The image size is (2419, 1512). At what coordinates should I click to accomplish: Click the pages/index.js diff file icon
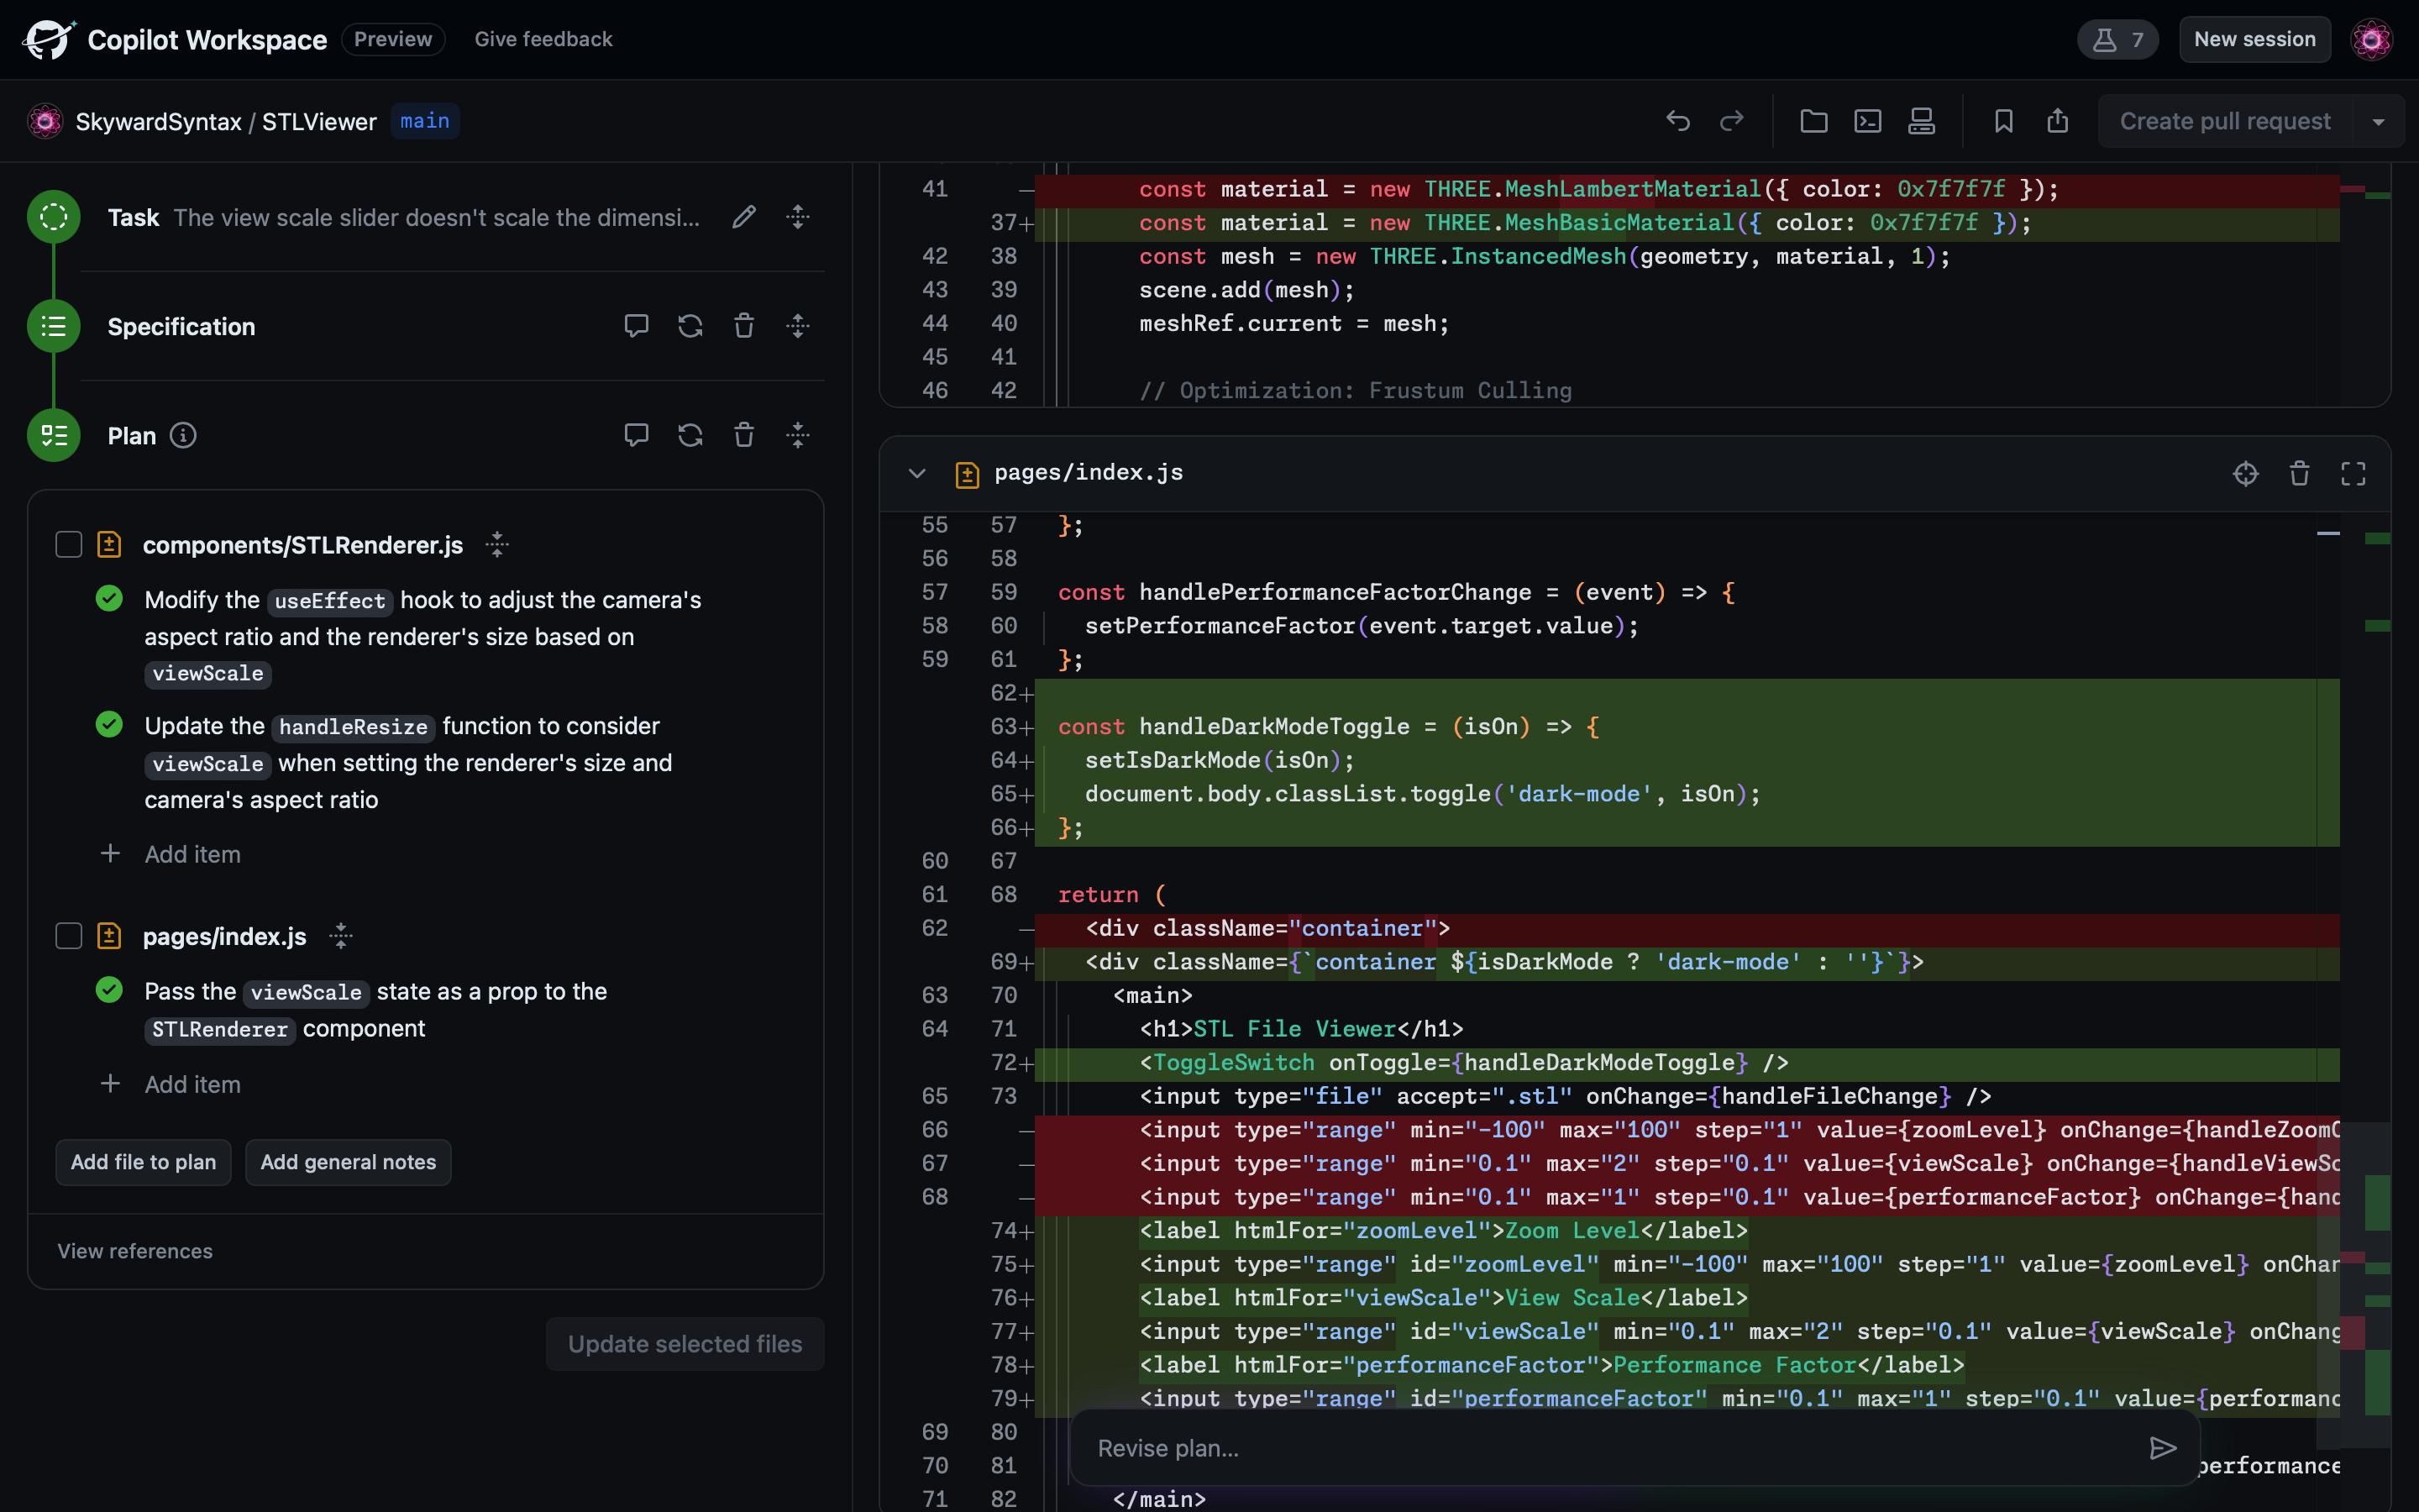[x=967, y=474]
